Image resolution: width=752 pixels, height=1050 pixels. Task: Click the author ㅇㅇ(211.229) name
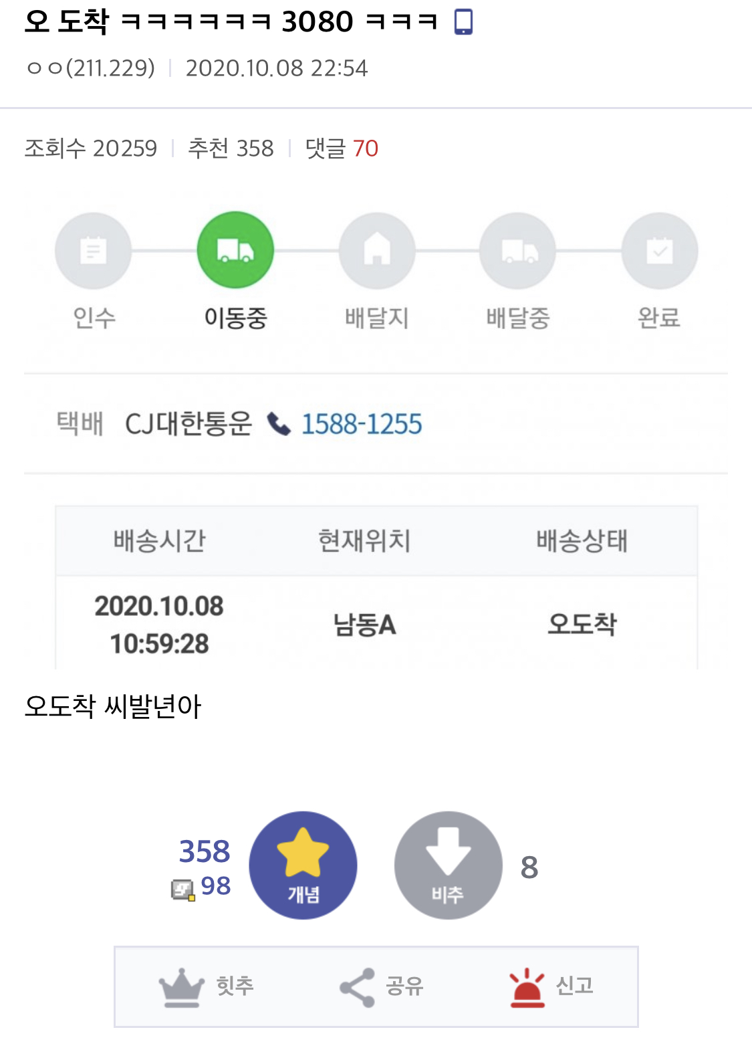tap(91, 68)
